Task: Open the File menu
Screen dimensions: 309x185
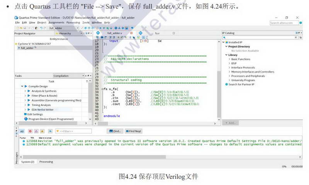Action: [x=17, y=22]
